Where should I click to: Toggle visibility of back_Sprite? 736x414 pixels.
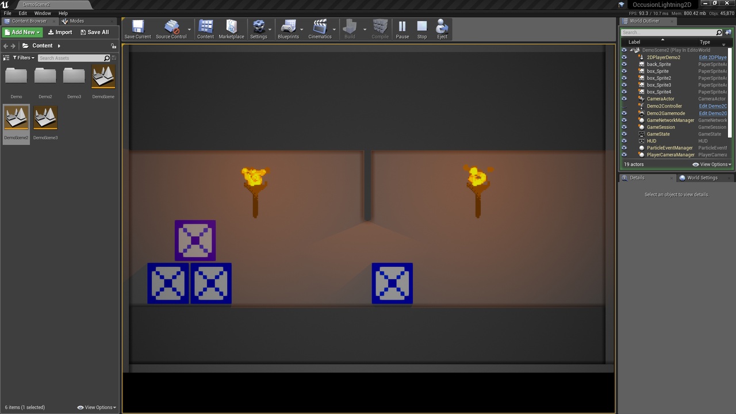624,64
